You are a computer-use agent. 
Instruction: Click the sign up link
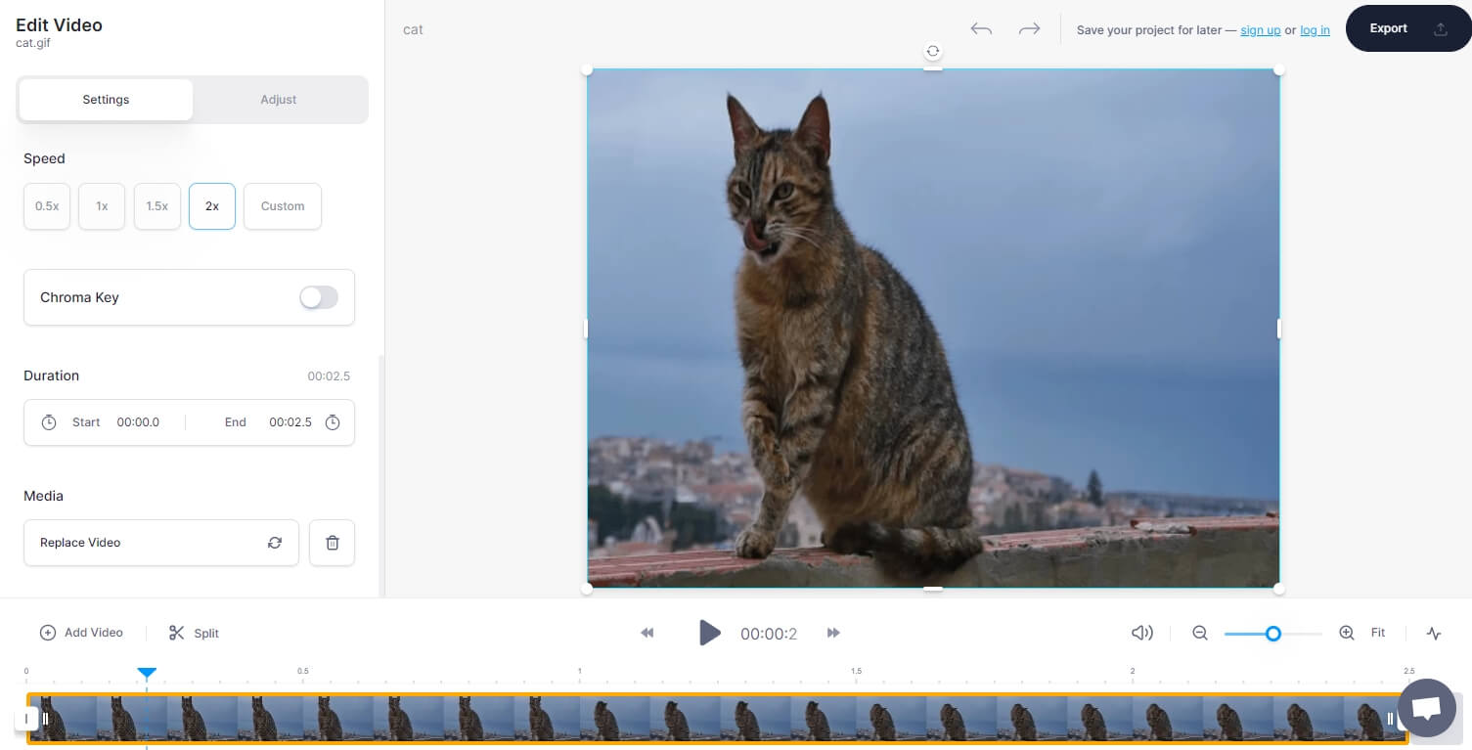click(x=1261, y=30)
